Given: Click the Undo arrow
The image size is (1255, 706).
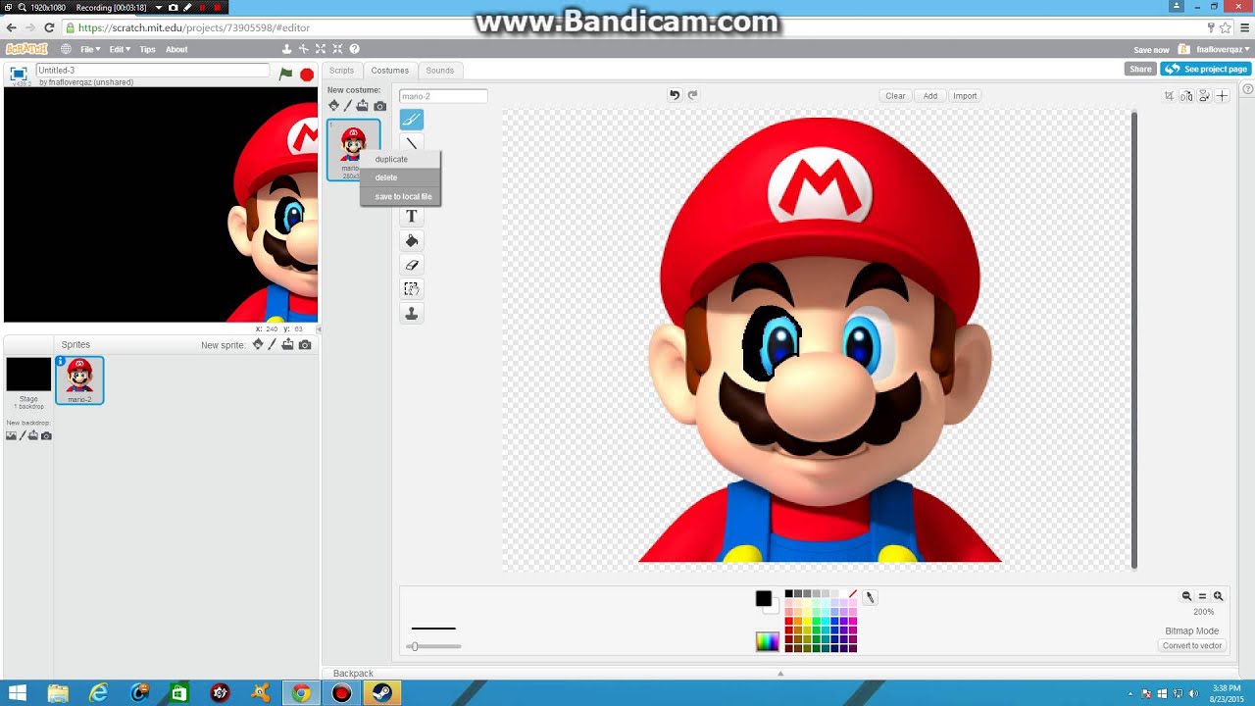Looking at the screenshot, I should [x=675, y=95].
